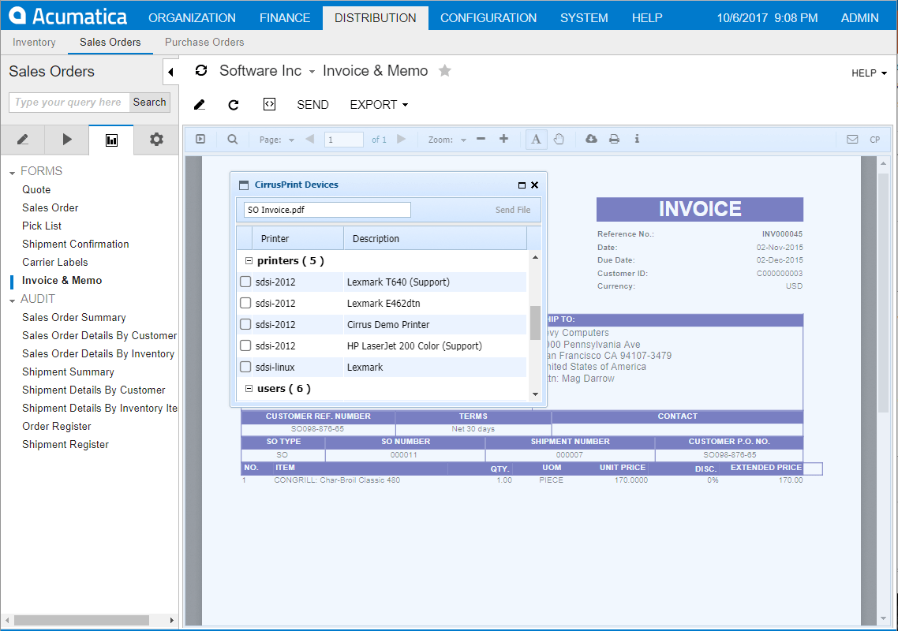Open the gear settings tab in left panel
This screenshot has width=898, height=631.
point(156,139)
